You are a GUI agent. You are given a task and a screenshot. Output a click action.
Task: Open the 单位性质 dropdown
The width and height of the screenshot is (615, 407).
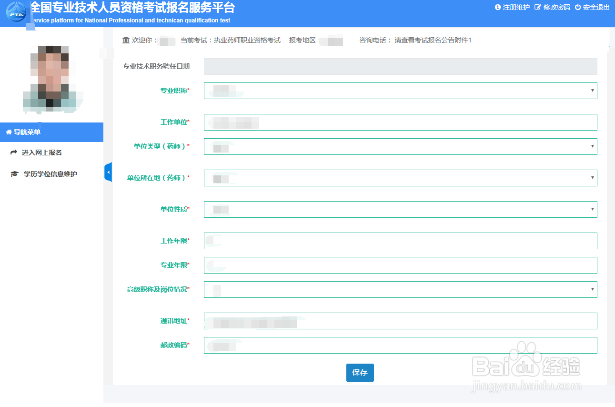[x=592, y=209]
